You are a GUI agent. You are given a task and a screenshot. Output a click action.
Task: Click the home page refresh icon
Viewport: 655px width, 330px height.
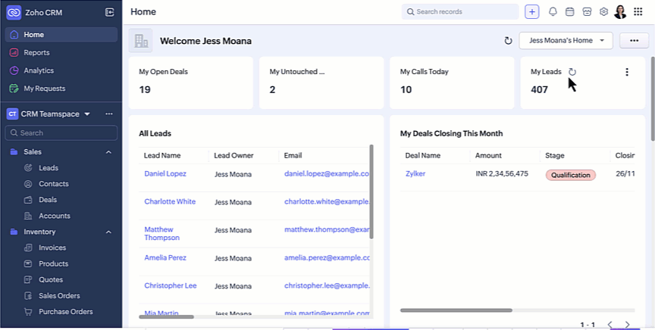click(x=508, y=41)
